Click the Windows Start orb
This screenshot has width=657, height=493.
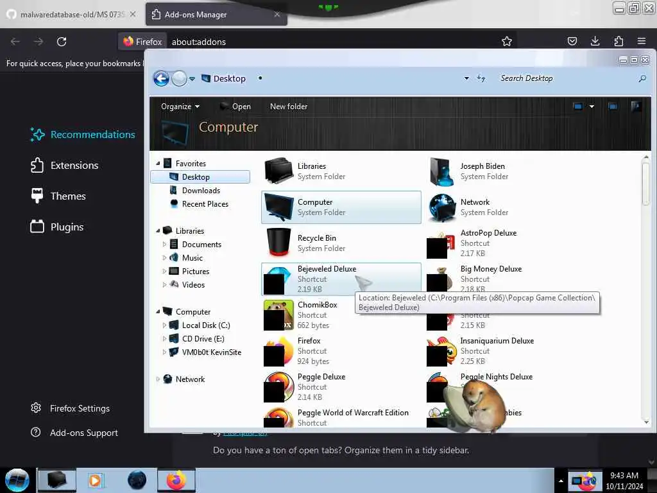tap(17, 480)
